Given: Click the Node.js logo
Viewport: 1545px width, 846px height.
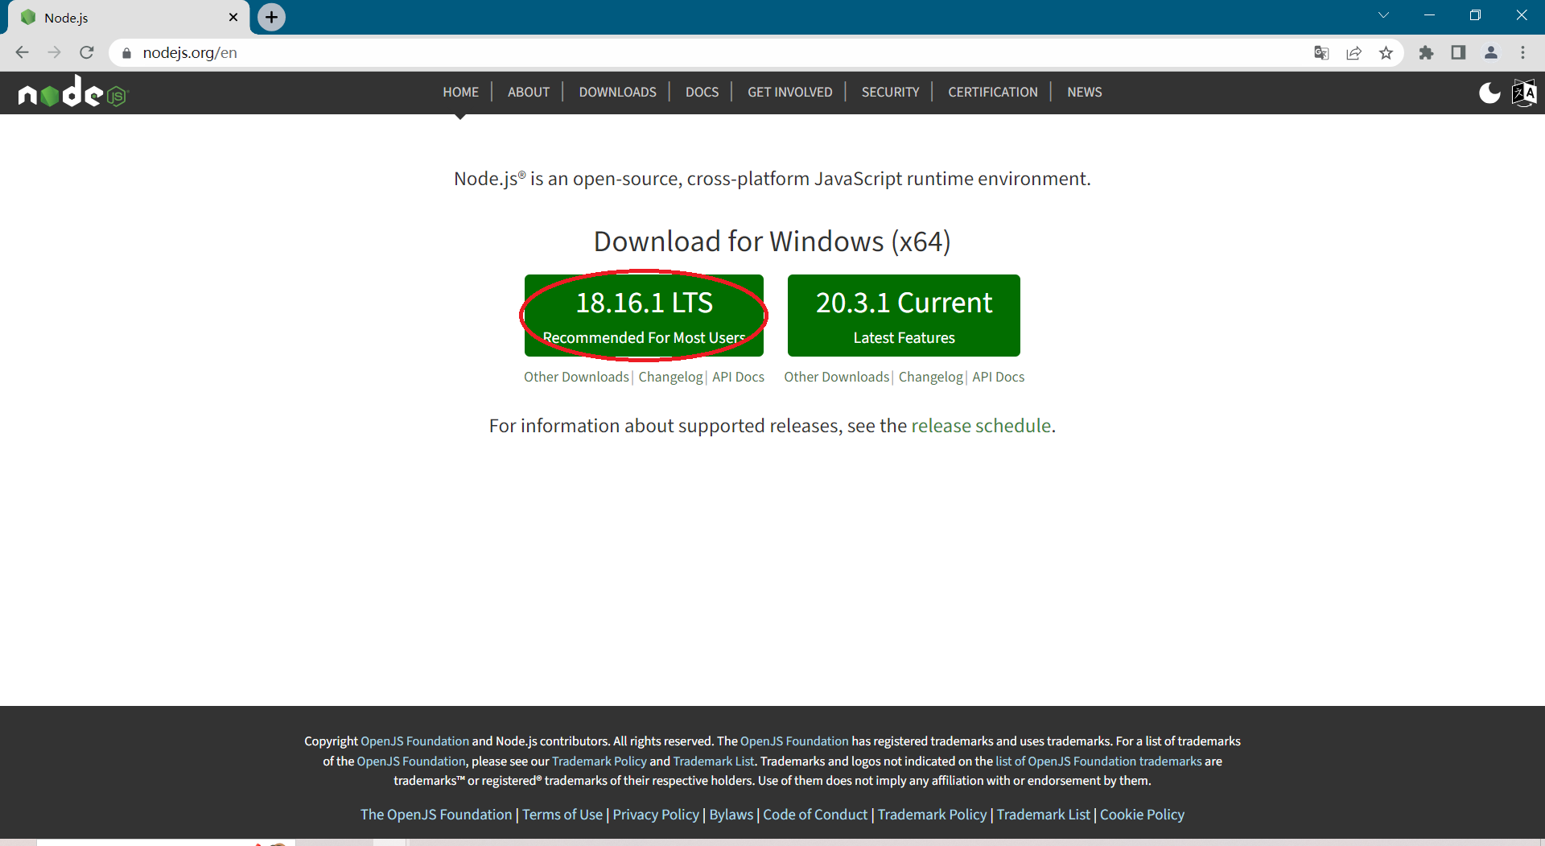Looking at the screenshot, I should (72, 93).
